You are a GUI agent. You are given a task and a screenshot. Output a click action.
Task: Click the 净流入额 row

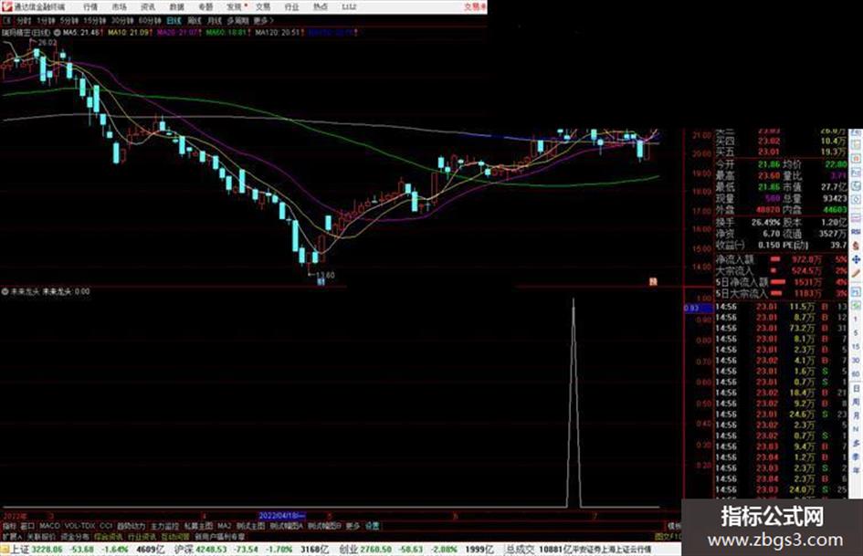[x=781, y=258]
